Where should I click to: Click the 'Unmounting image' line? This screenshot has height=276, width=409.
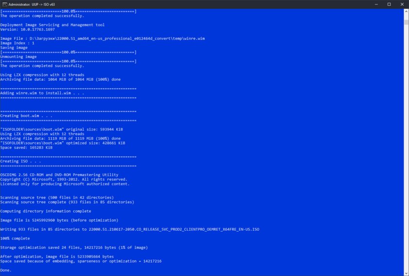click(18, 56)
